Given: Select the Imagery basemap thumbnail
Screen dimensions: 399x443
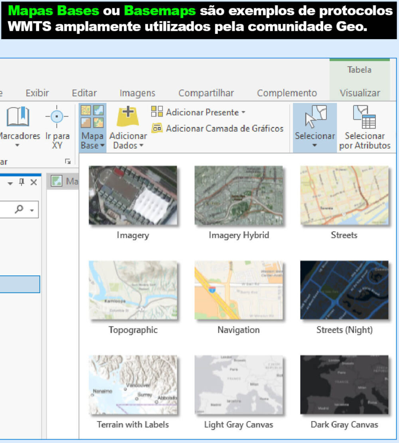Looking at the screenshot, I should (132, 196).
